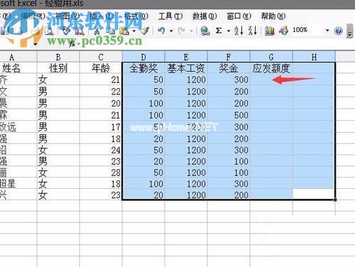Undo the last action
Screen dimensions: 355x267
coord(161,31)
